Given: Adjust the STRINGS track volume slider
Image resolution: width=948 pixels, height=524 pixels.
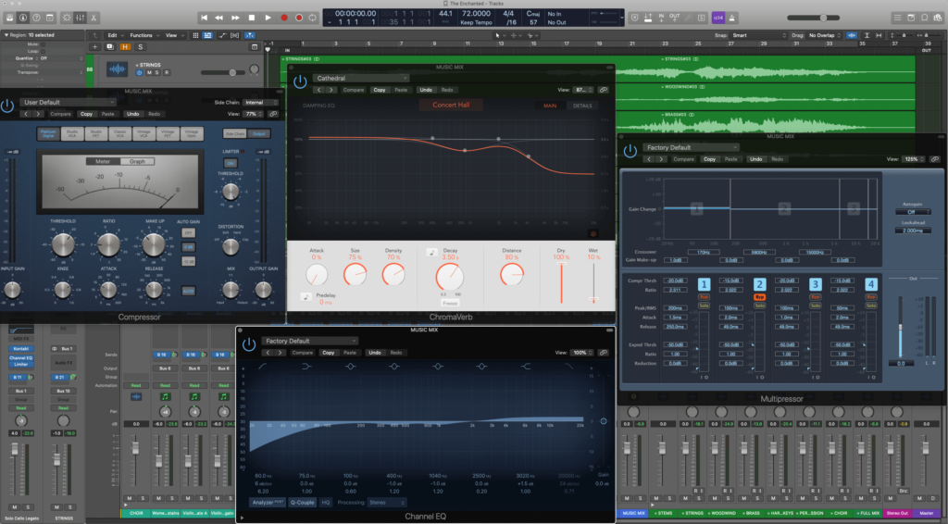Looking at the screenshot, I should (232, 72).
